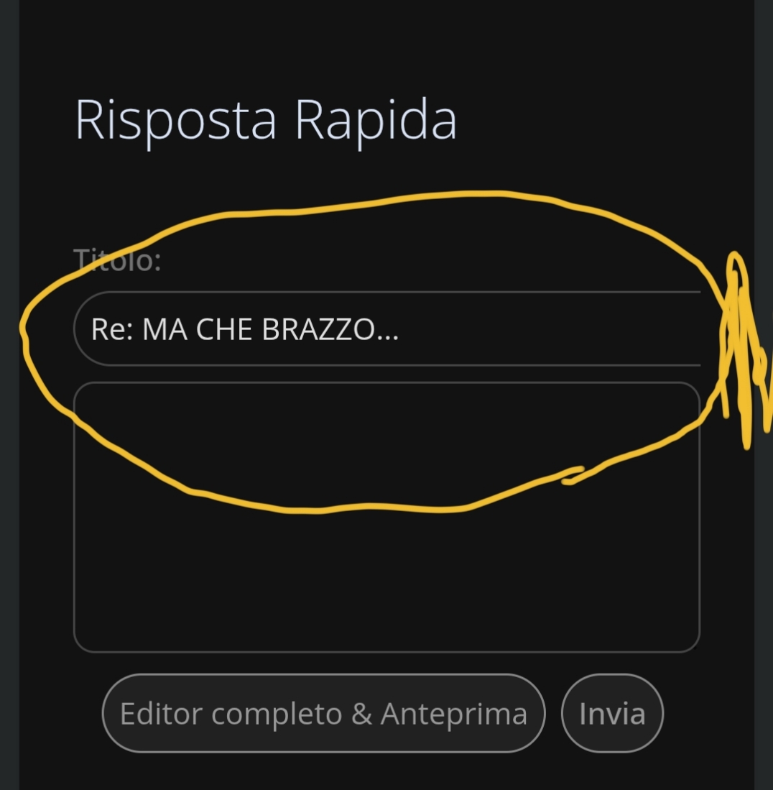Click the ampersand on the Editor completo button
The width and height of the screenshot is (773, 790).
point(361,714)
